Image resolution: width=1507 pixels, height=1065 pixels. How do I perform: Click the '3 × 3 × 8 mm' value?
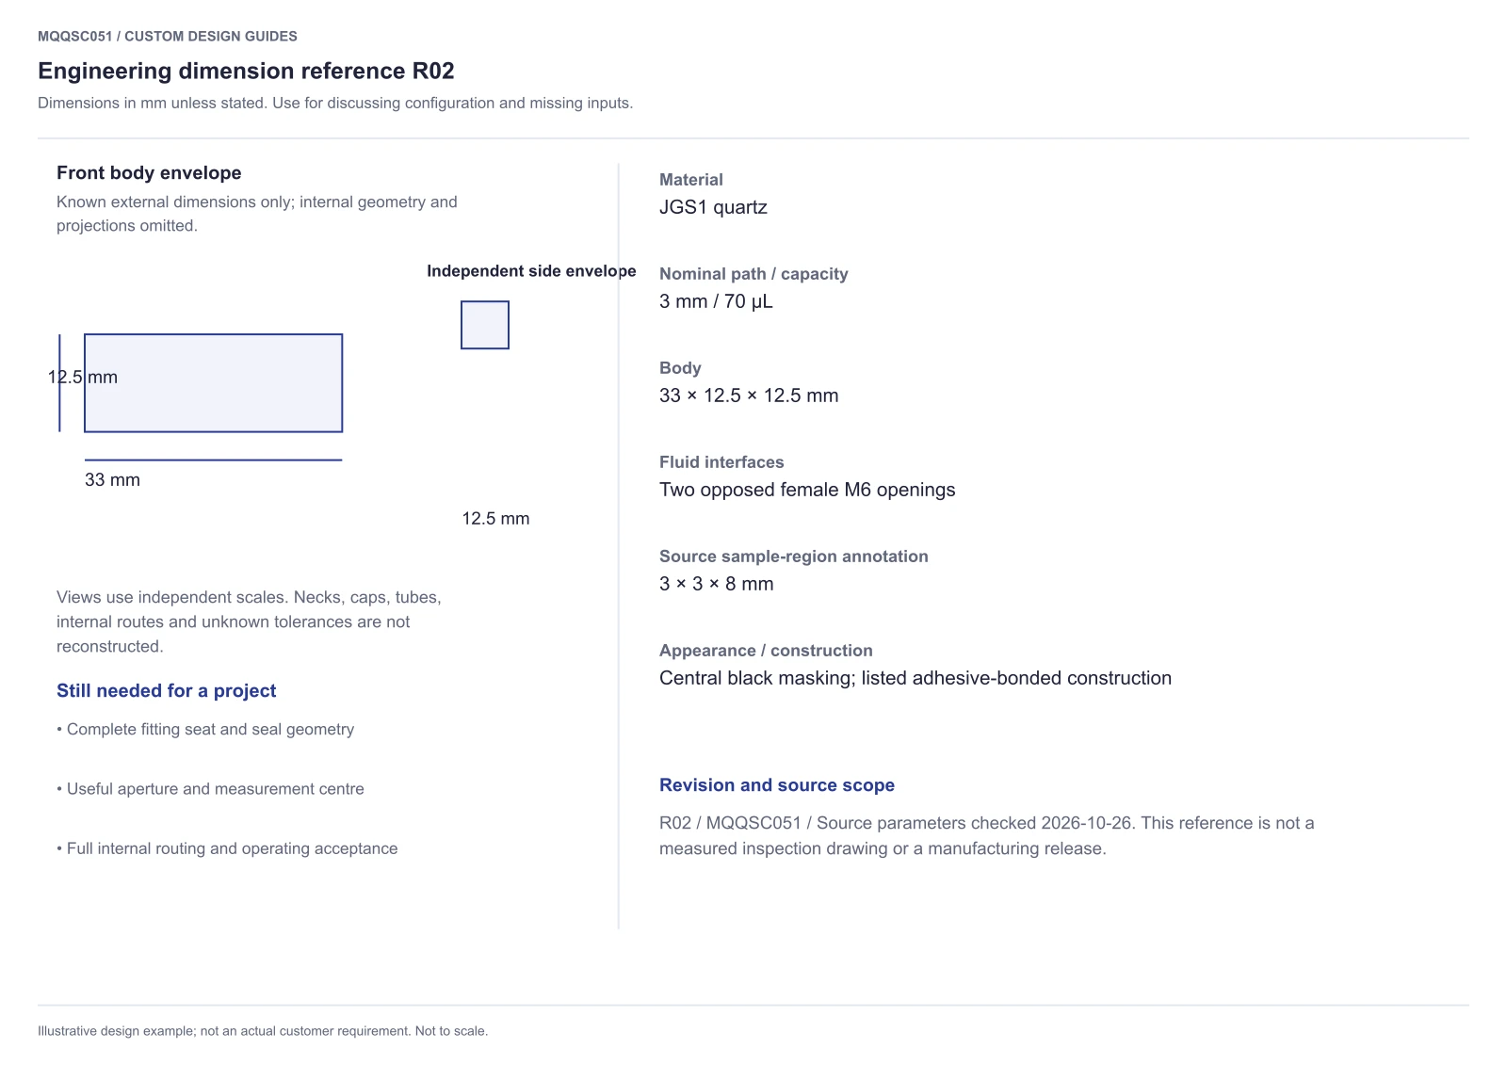tap(717, 584)
